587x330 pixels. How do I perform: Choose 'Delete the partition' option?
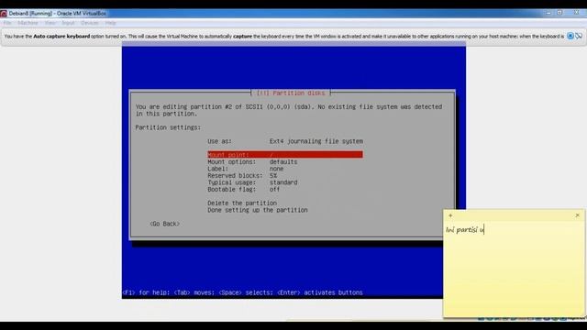pyautogui.click(x=242, y=203)
